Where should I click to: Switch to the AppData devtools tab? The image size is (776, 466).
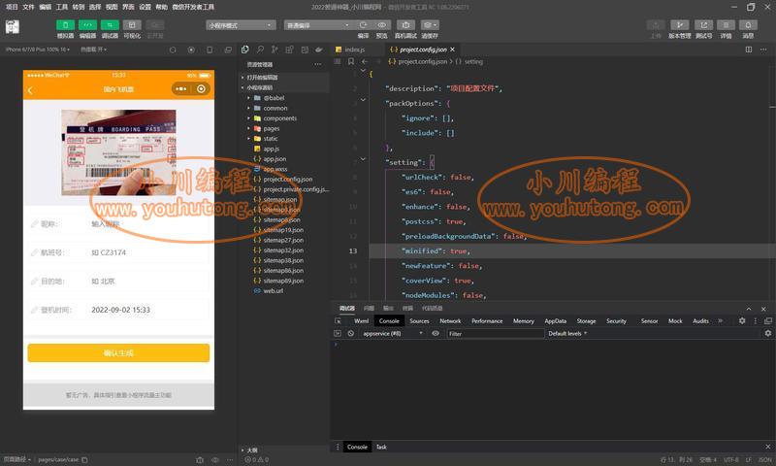click(555, 321)
